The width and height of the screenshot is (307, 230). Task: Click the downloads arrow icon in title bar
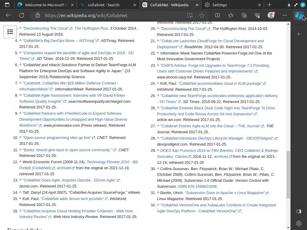click(x=289, y=5)
